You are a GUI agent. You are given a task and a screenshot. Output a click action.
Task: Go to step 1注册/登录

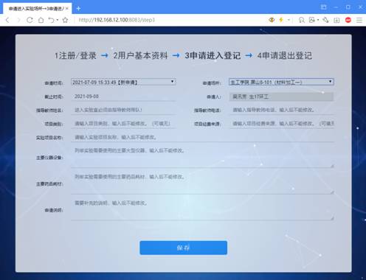[75, 55]
